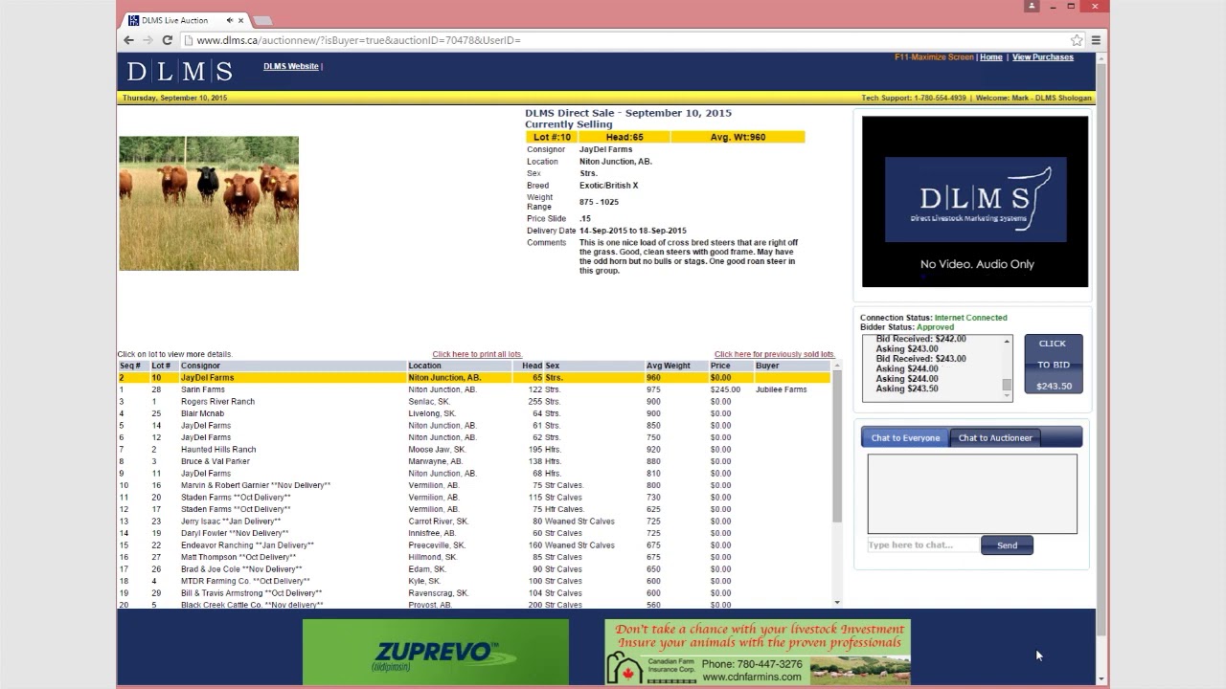Select the Sarin Farms lot row

click(474, 389)
